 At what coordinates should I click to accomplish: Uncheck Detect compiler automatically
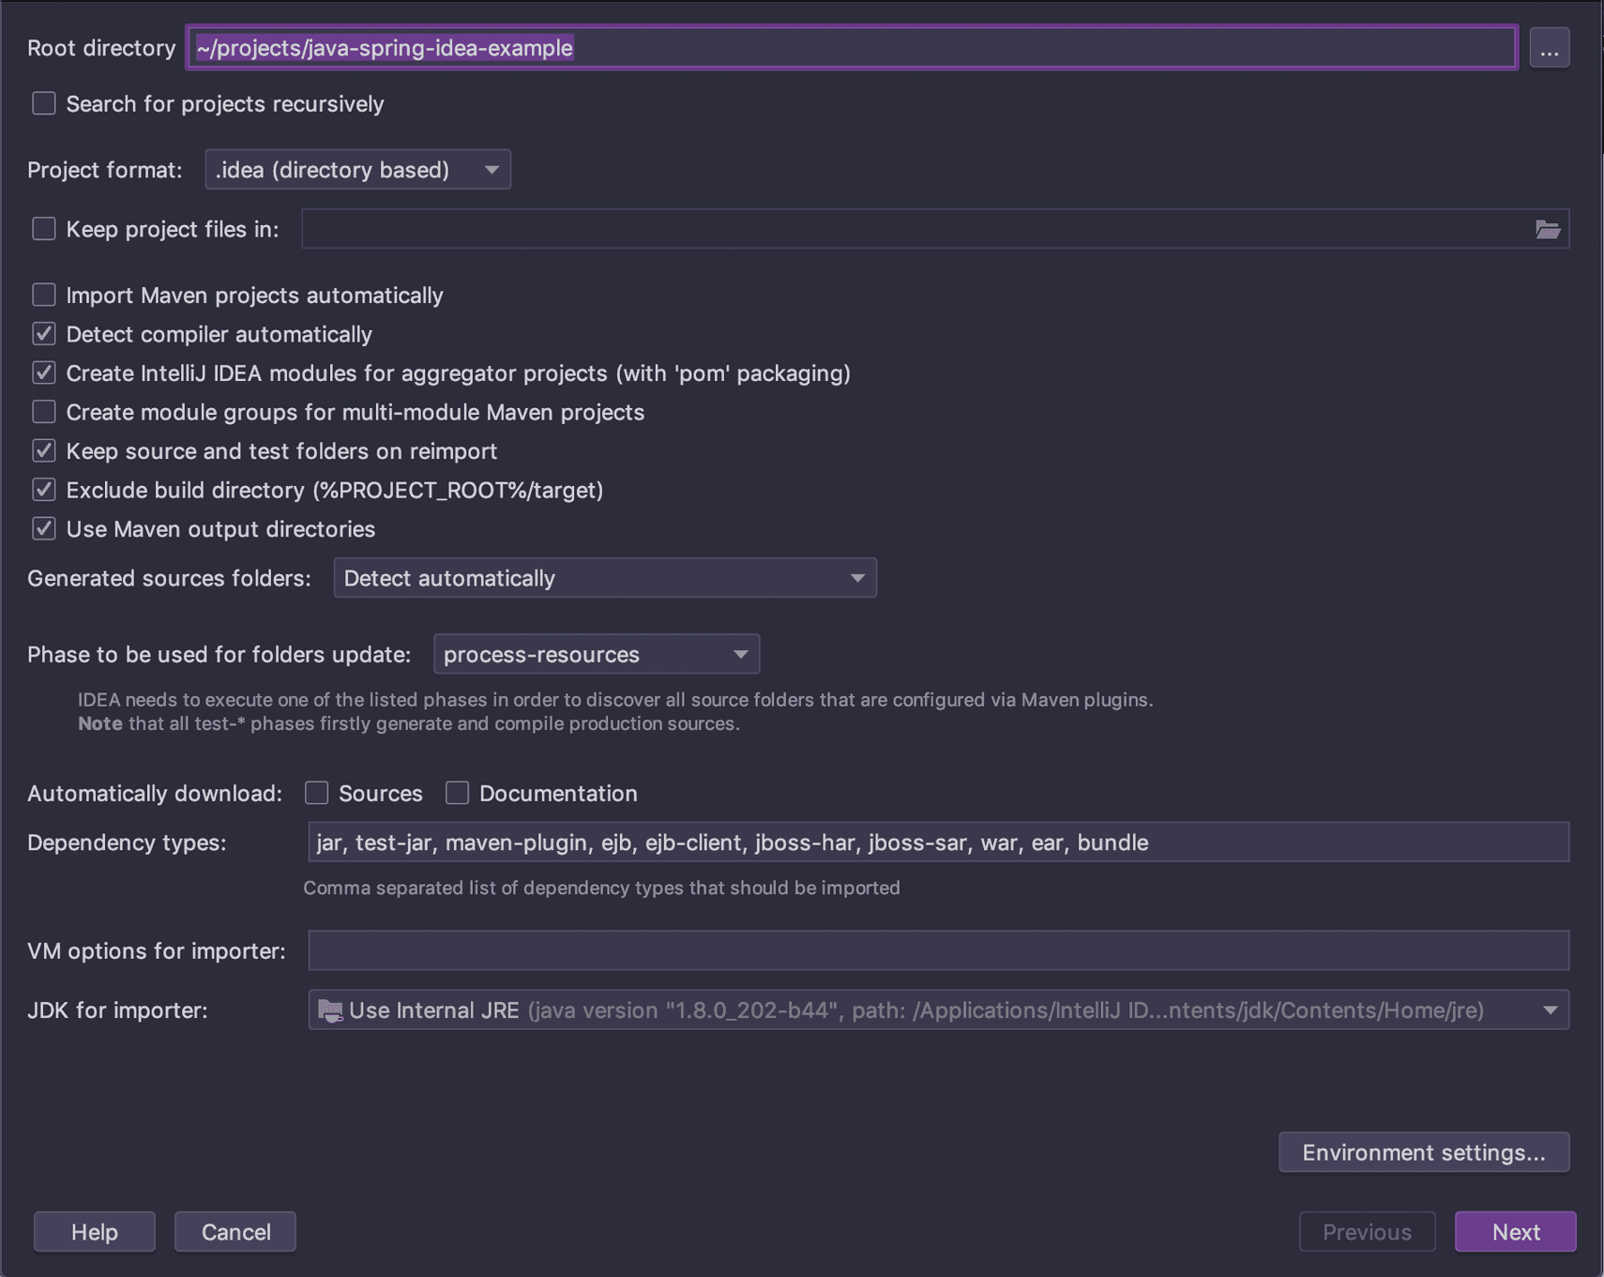pyautogui.click(x=43, y=334)
